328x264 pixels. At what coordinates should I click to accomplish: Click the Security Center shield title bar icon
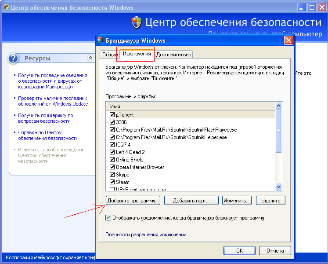(x=6, y=7)
